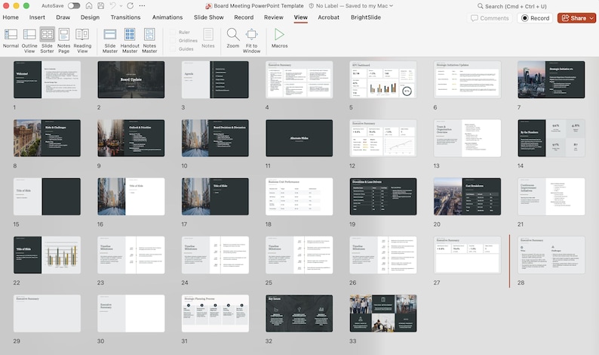Viewport: 599px width, 355px height.
Task: Click the Search input field
Action: 516,6
